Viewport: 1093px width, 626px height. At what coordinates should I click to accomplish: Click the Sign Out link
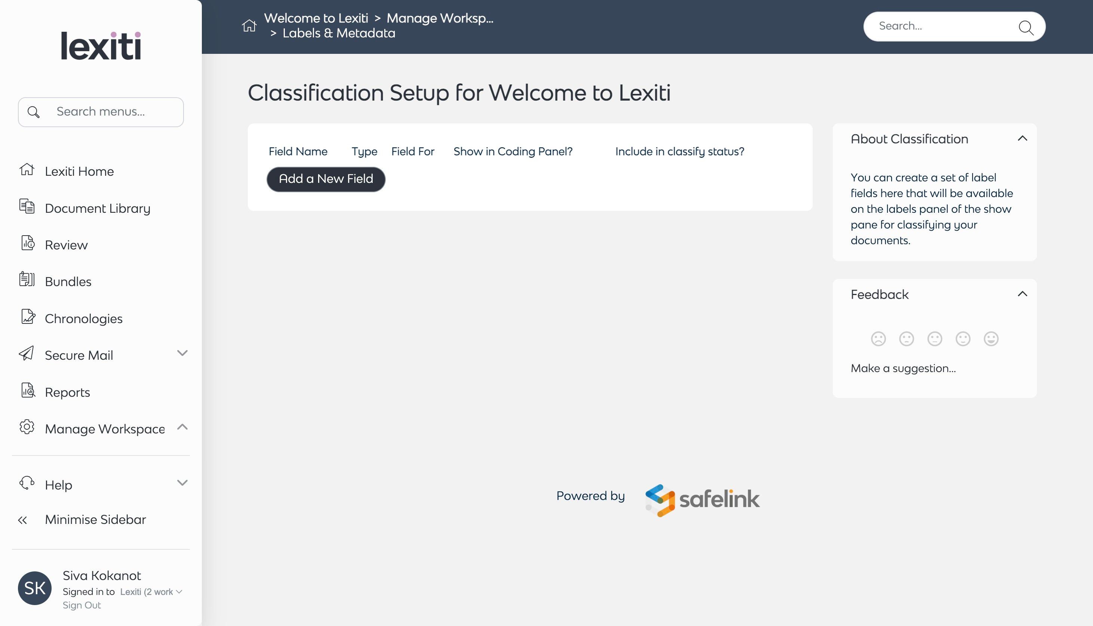81,605
